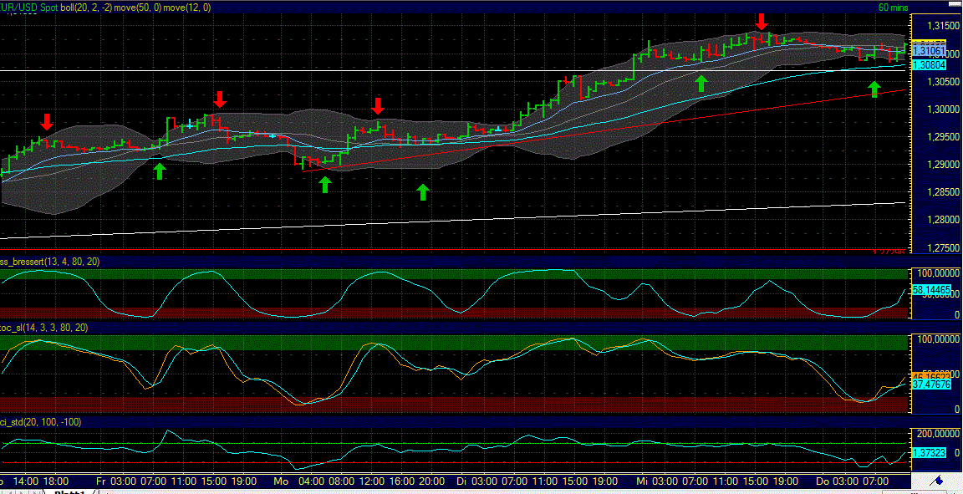
Task: Click the highlighted 1.31061 price box on axis
Action: click(x=928, y=51)
